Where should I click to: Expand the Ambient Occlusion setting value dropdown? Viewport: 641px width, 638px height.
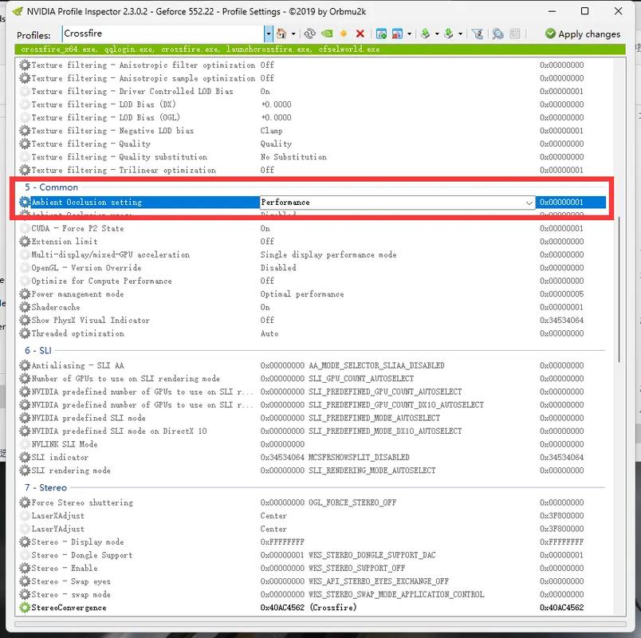[x=529, y=203]
